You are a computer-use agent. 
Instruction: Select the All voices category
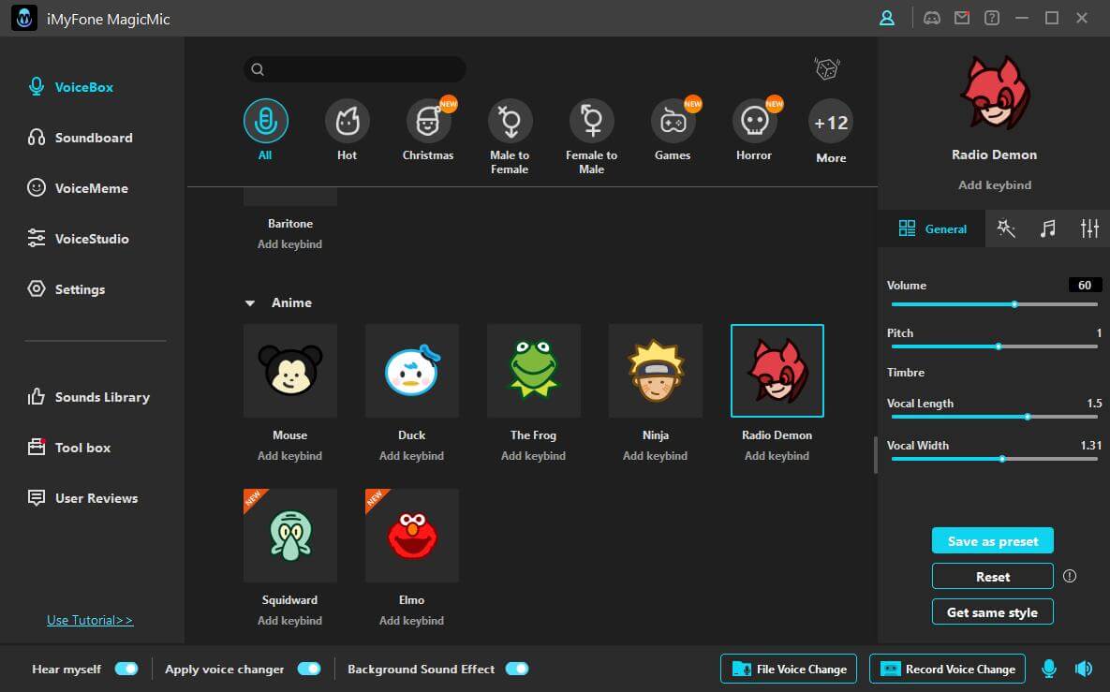(265, 121)
